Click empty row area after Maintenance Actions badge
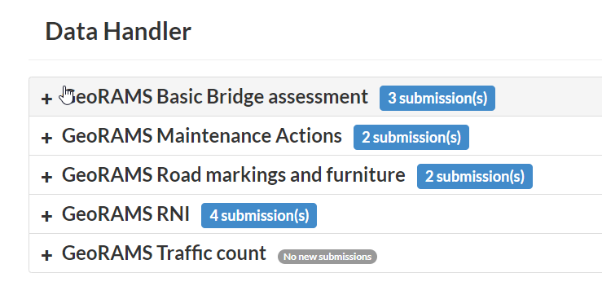 535,136
